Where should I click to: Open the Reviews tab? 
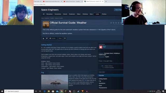(x=104, y=14)
